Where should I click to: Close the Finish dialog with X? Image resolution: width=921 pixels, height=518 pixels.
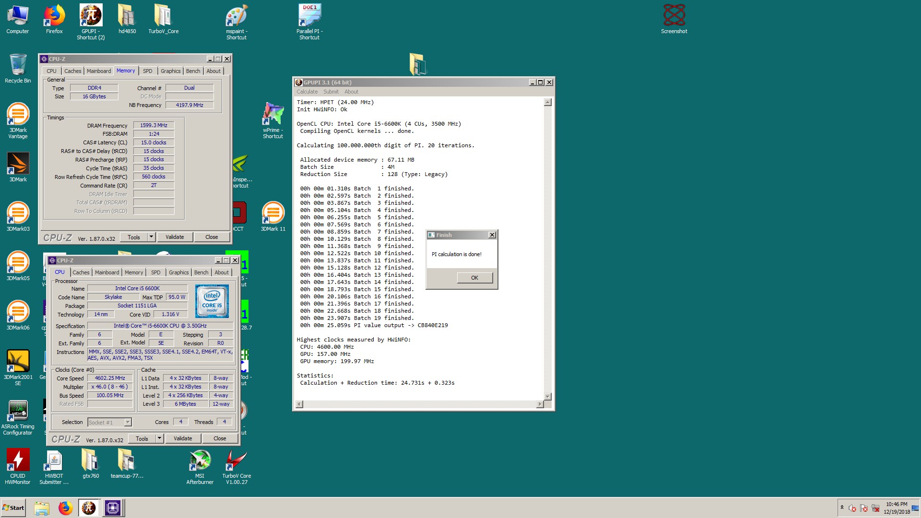tap(492, 235)
